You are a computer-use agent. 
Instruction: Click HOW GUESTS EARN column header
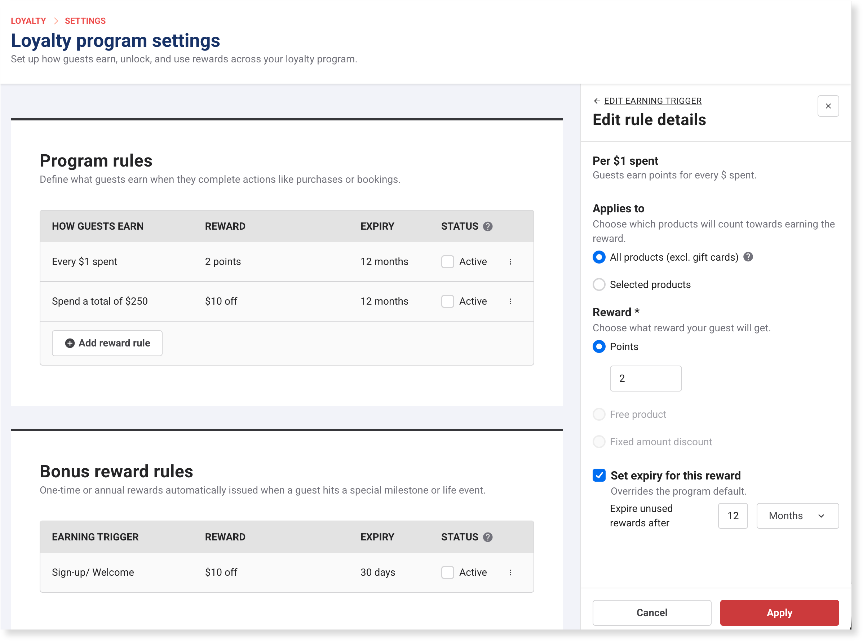(98, 227)
